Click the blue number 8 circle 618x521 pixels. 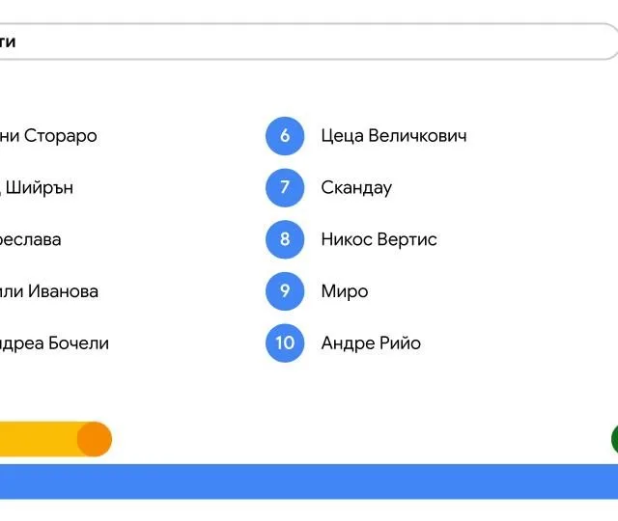click(285, 239)
